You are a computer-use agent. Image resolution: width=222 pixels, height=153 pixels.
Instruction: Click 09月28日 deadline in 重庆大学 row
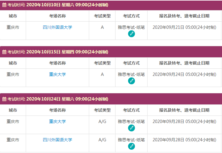pos(184,121)
